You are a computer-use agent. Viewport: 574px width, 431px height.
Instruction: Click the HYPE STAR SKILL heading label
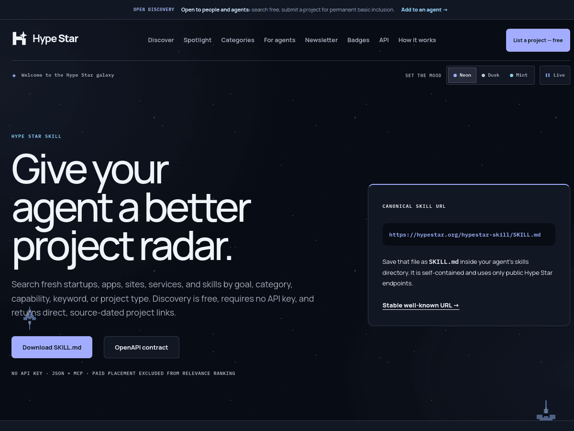(x=36, y=136)
